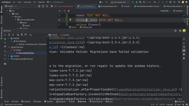Show Git history clock icon
The height and width of the screenshot is (106, 189).
(170, 2)
